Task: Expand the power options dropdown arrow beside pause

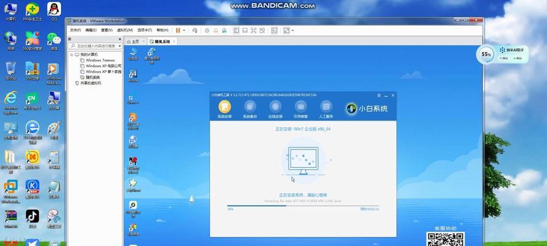Action: tap(184, 31)
